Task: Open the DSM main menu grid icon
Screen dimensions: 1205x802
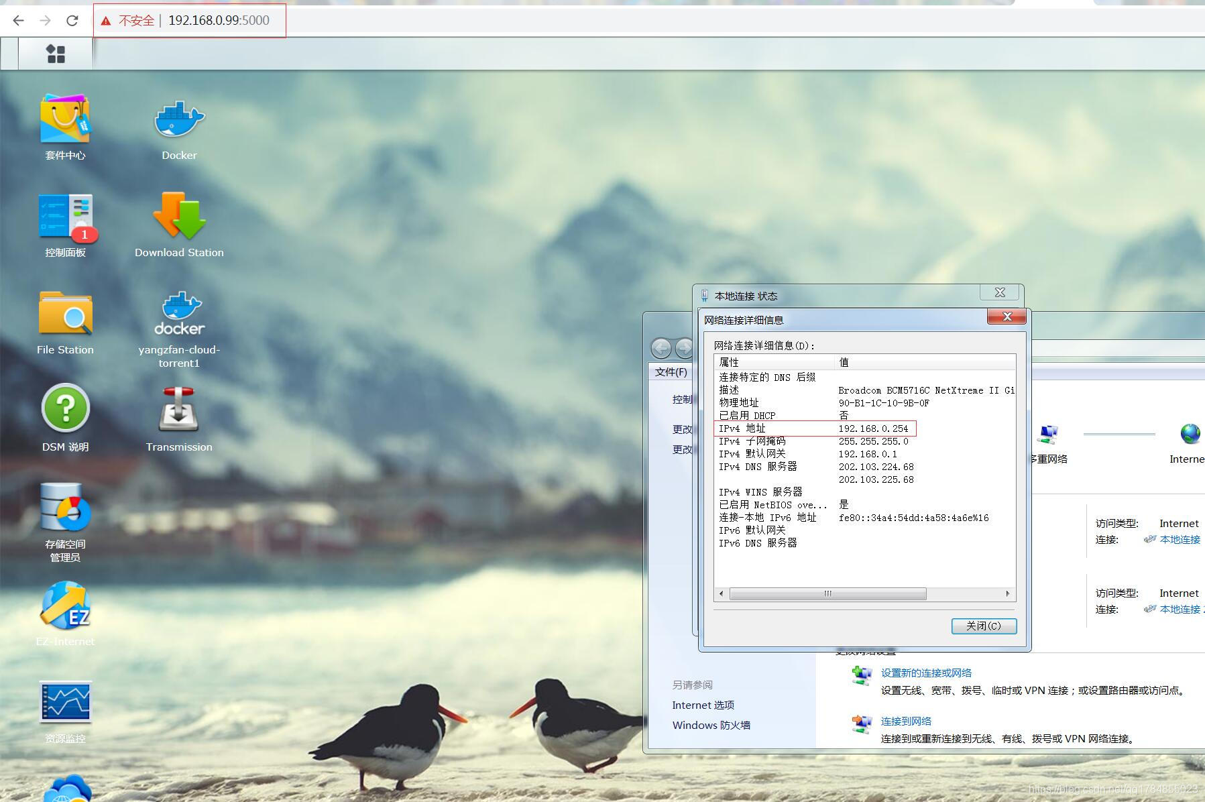Action: (56, 54)
